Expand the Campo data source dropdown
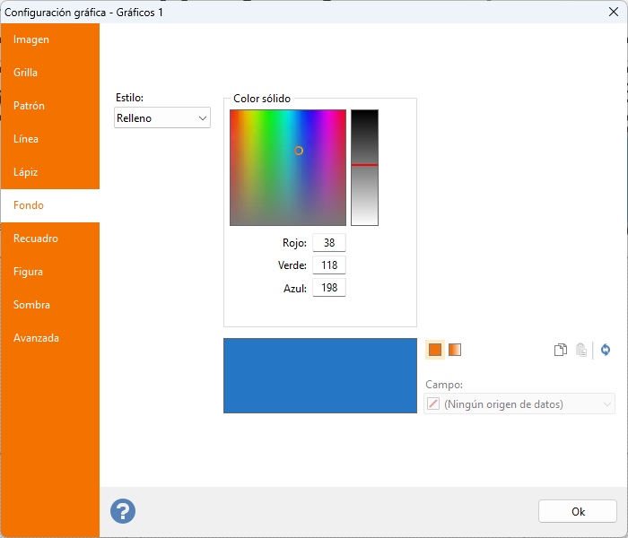 (519, 404)
